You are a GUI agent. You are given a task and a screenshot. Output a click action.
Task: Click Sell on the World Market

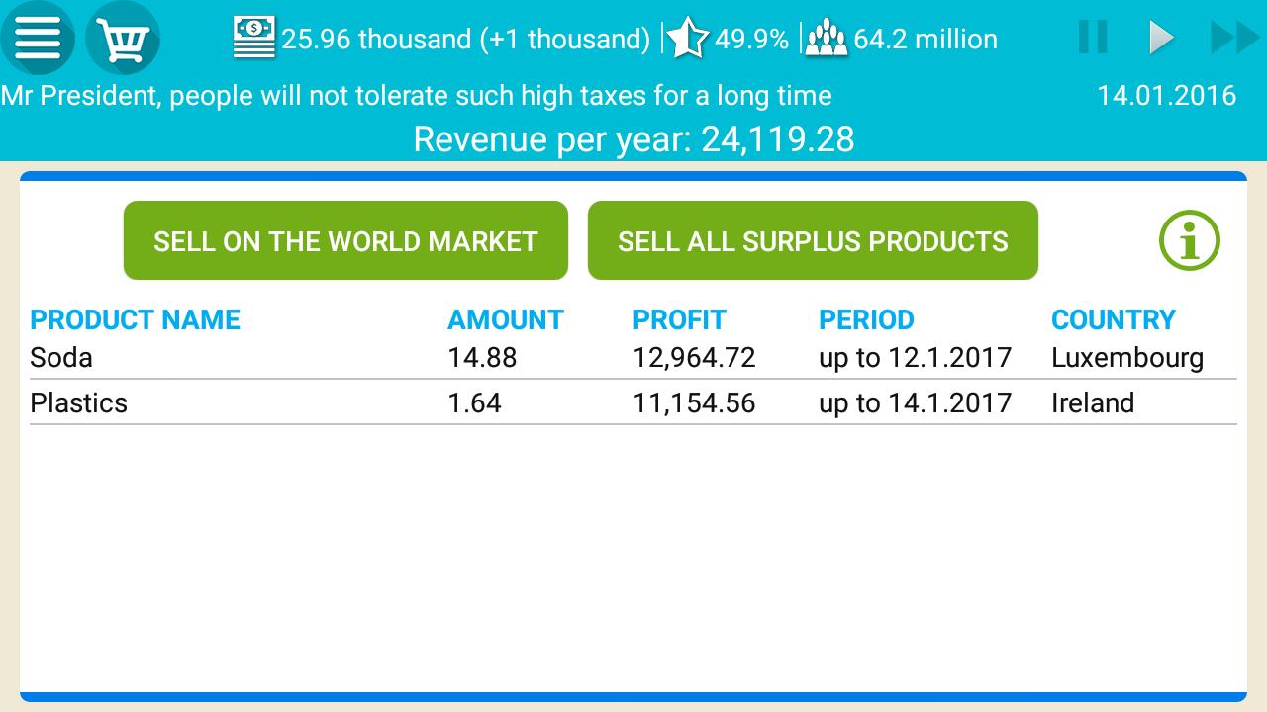345,240
